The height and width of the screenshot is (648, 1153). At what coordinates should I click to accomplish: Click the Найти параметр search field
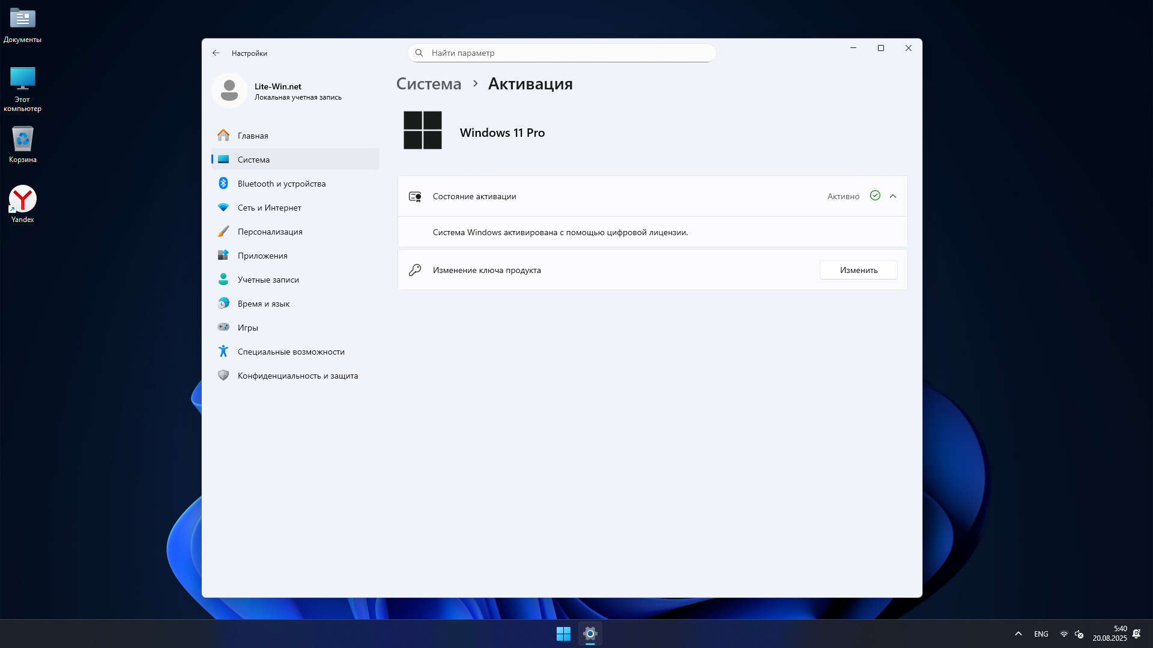[561, 53]
